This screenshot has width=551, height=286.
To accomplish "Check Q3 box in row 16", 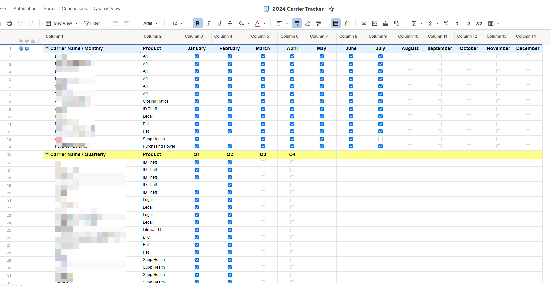I will click(x=263, y=162).
